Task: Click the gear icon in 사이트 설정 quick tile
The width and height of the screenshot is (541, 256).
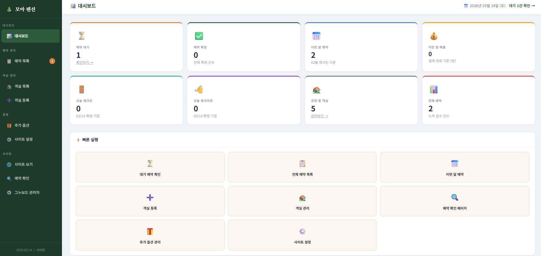Action: point(302,231)
